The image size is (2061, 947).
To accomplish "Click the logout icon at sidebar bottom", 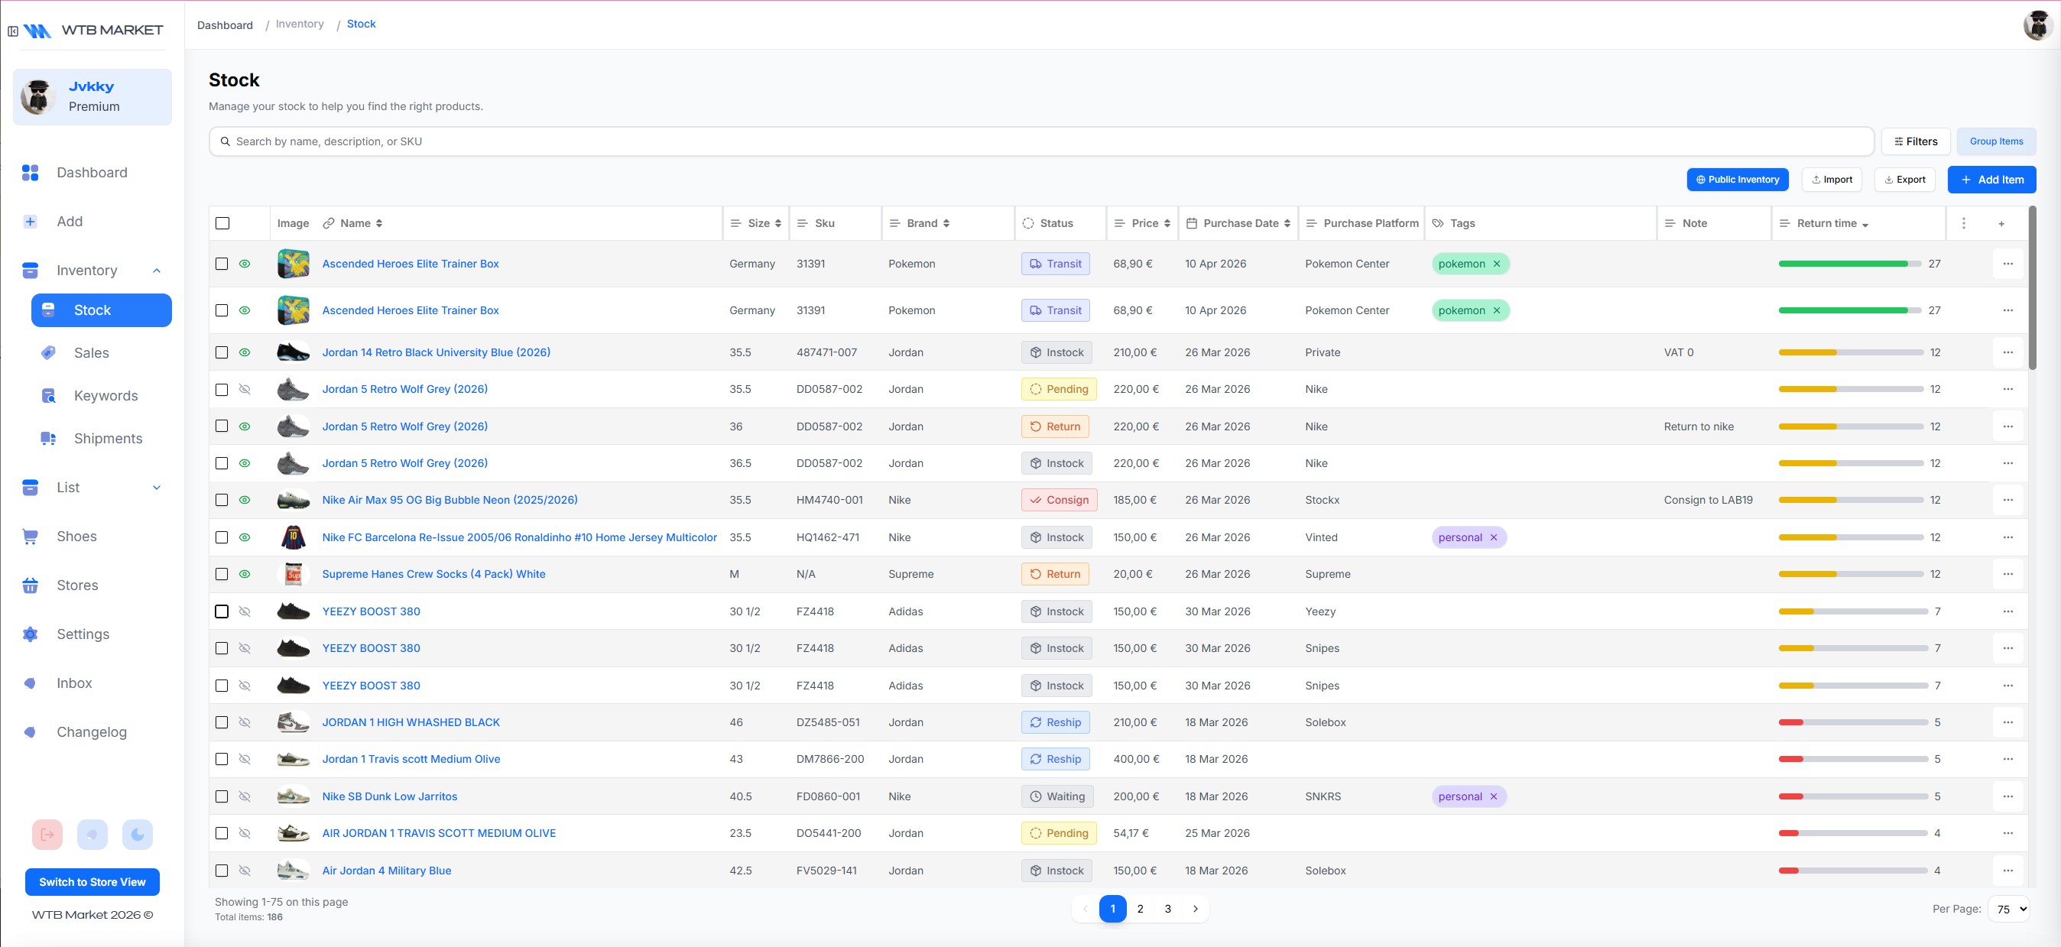I will tap(47, 833).
